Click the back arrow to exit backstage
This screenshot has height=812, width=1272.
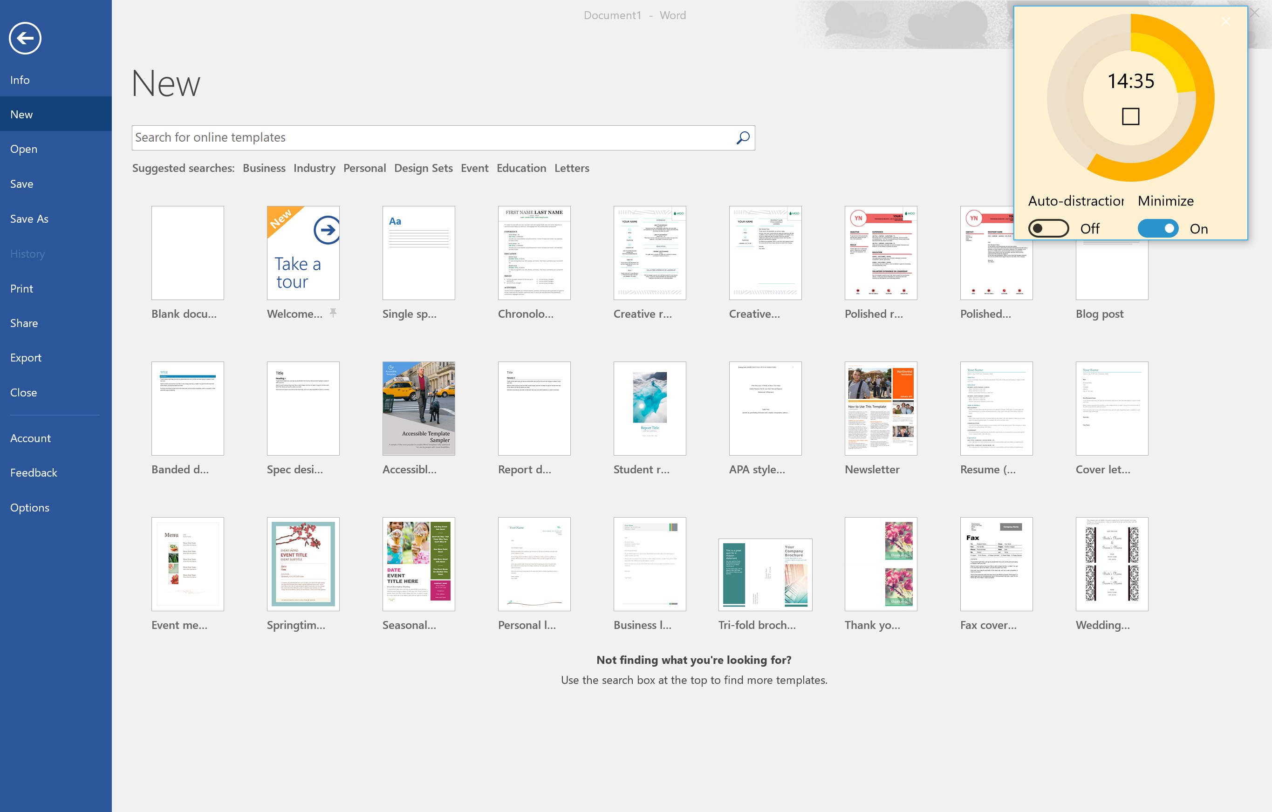click(25, 38)
